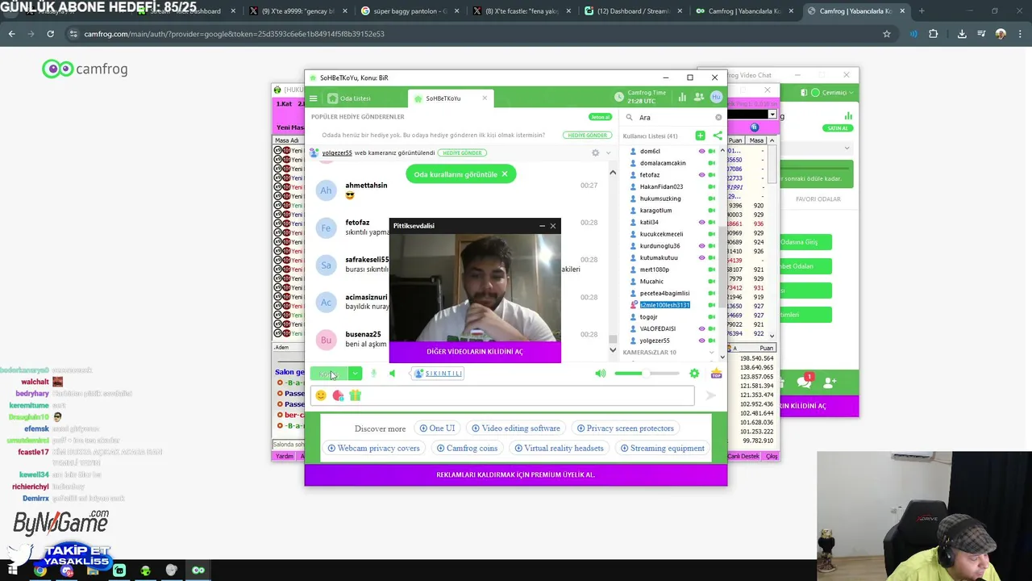Screen dimensions: 1032x581
Task: Clear the Ara search field with the X icon
Action: tap(718, 117)
